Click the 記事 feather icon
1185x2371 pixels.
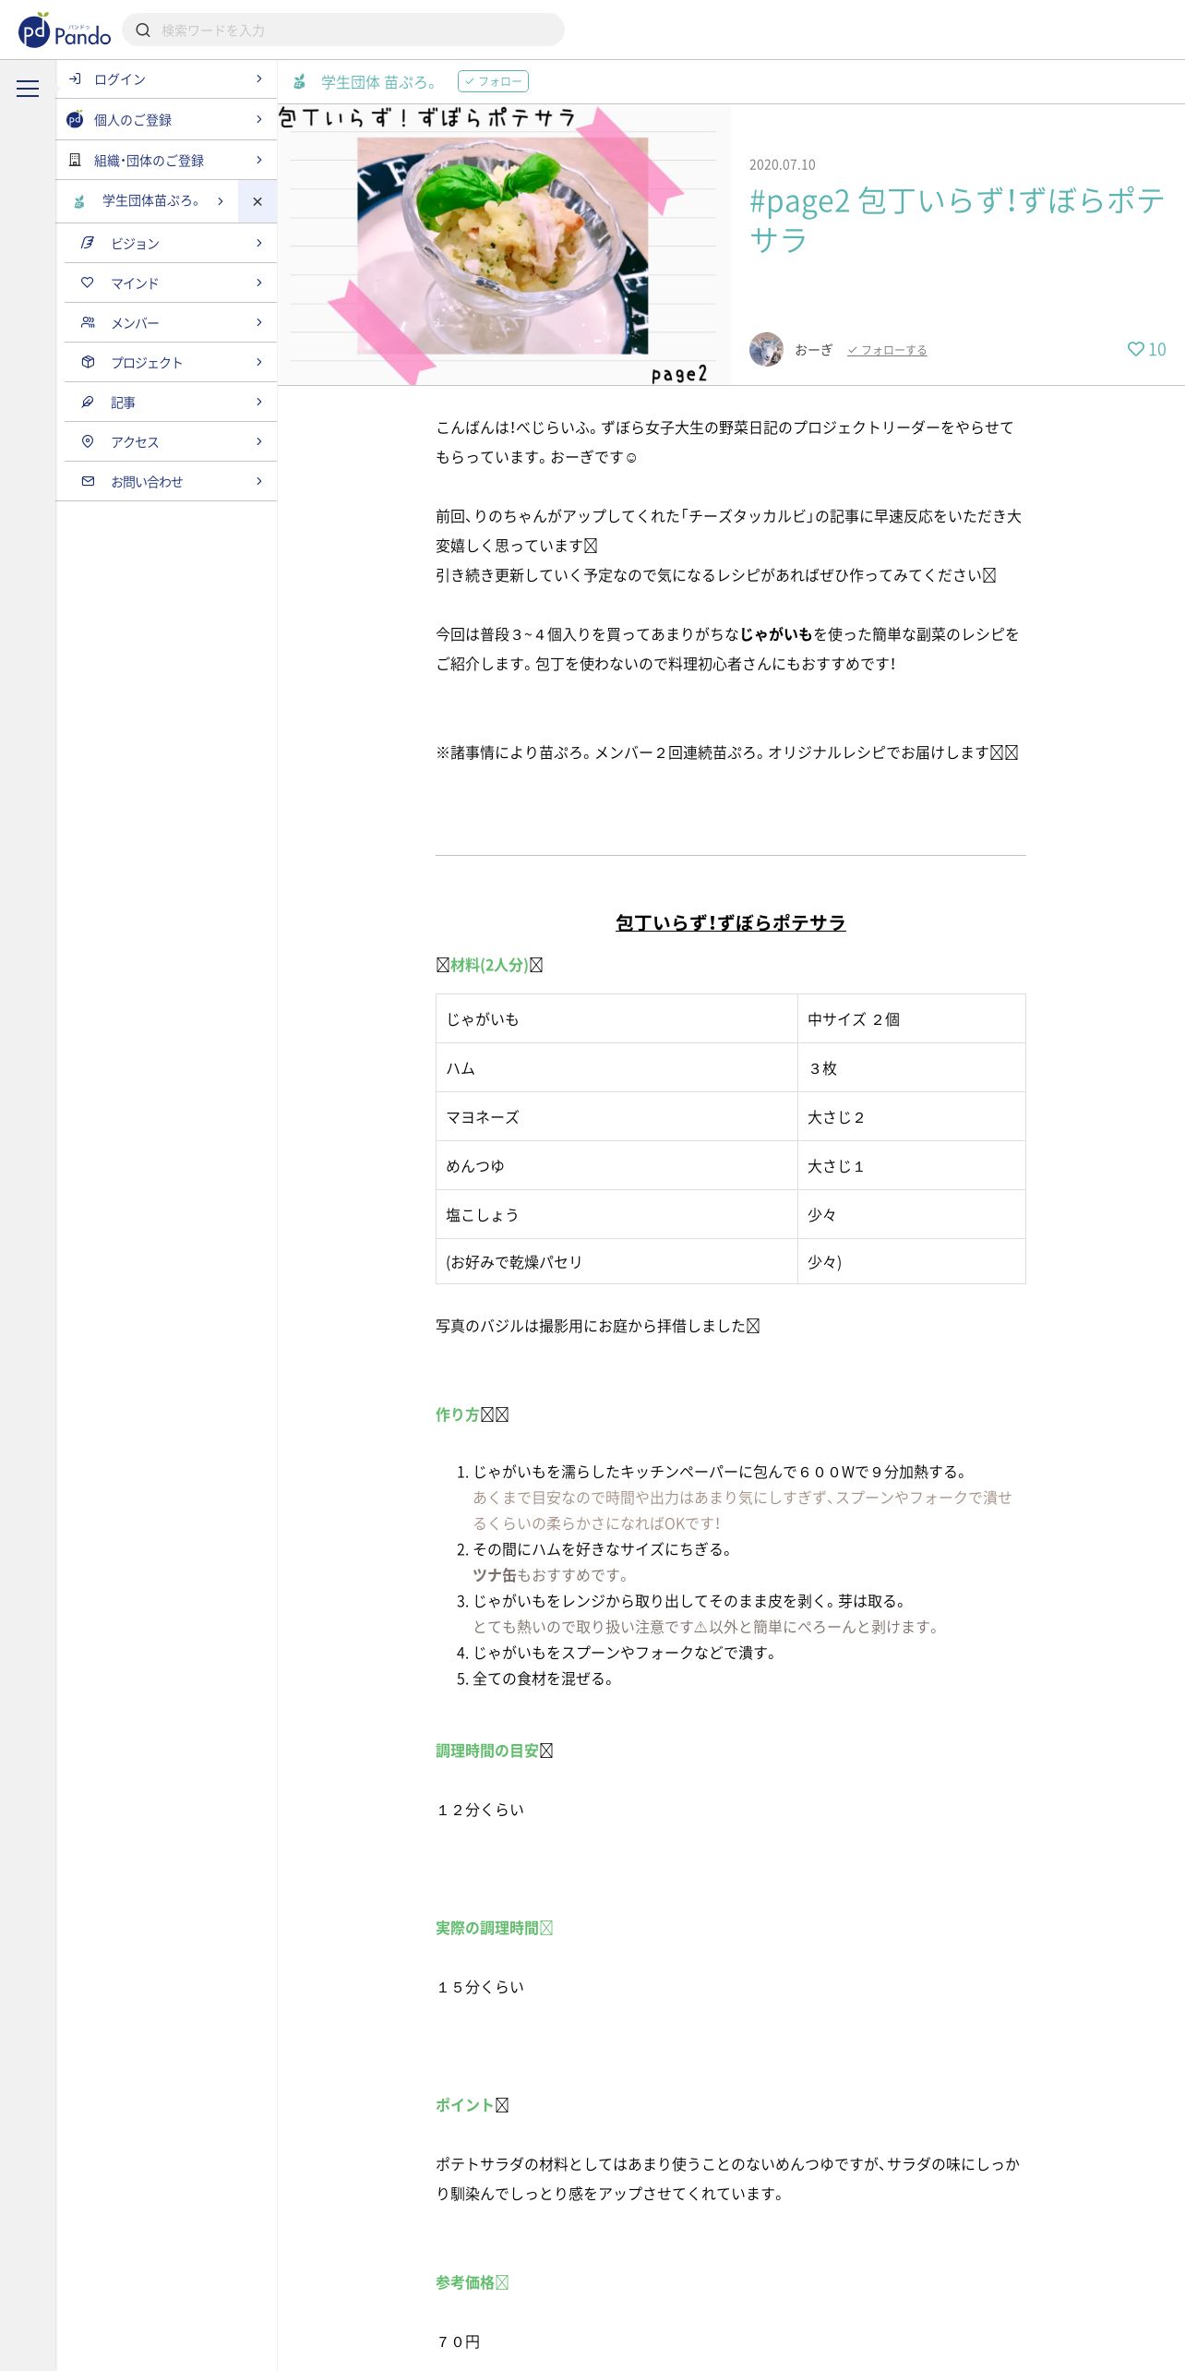[x=88, y=402]
